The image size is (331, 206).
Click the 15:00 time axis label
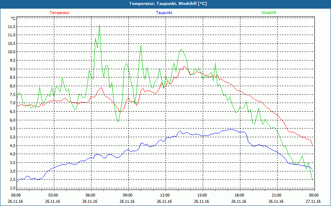point(202,195)
